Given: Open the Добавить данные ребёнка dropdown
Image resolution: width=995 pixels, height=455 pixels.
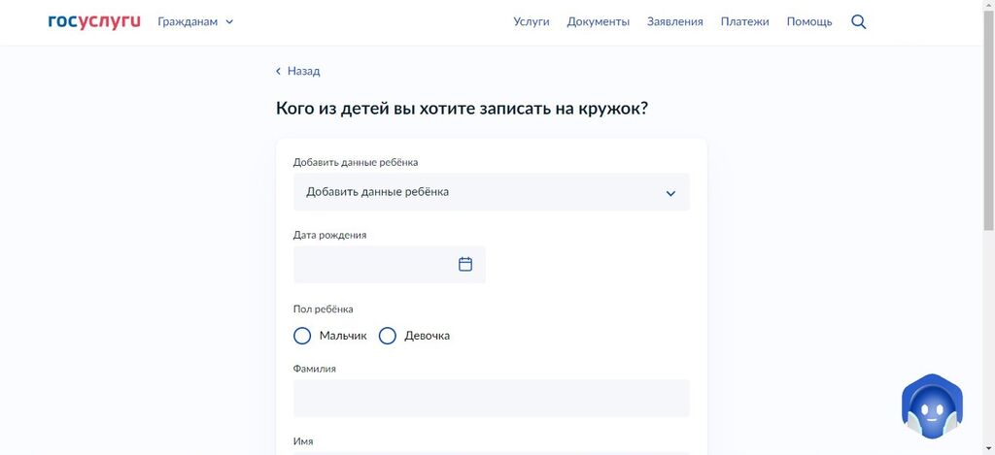Looking at the screenshot, I should 491,192.
